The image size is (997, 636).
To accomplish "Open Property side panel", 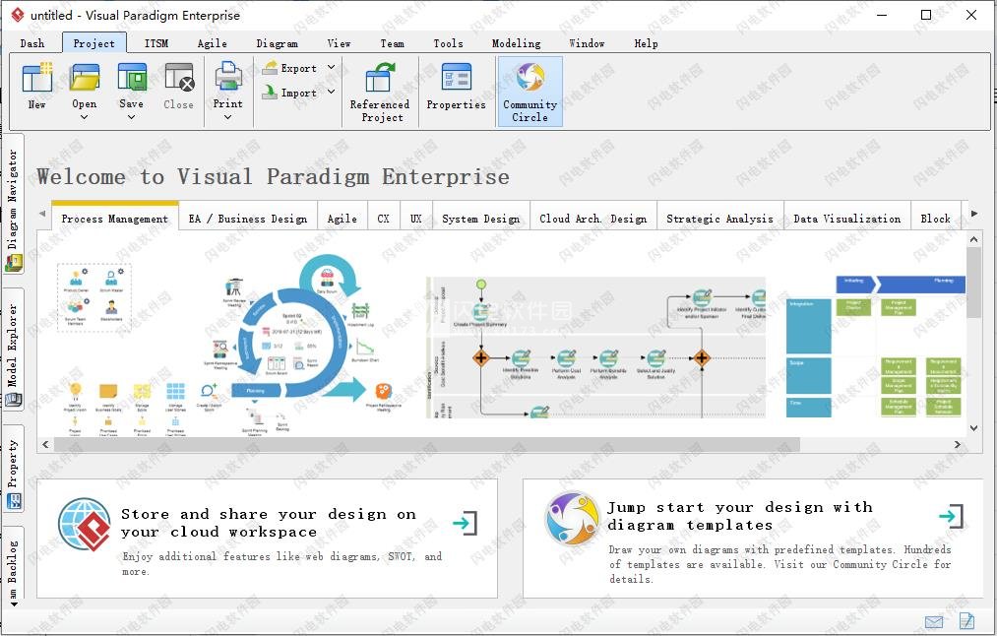I will pyautogui.click(x=14, y=470).
